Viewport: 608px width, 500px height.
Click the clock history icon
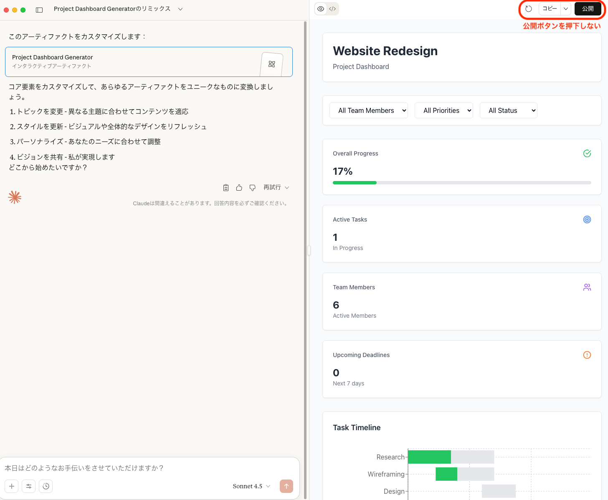pos(46,486)
